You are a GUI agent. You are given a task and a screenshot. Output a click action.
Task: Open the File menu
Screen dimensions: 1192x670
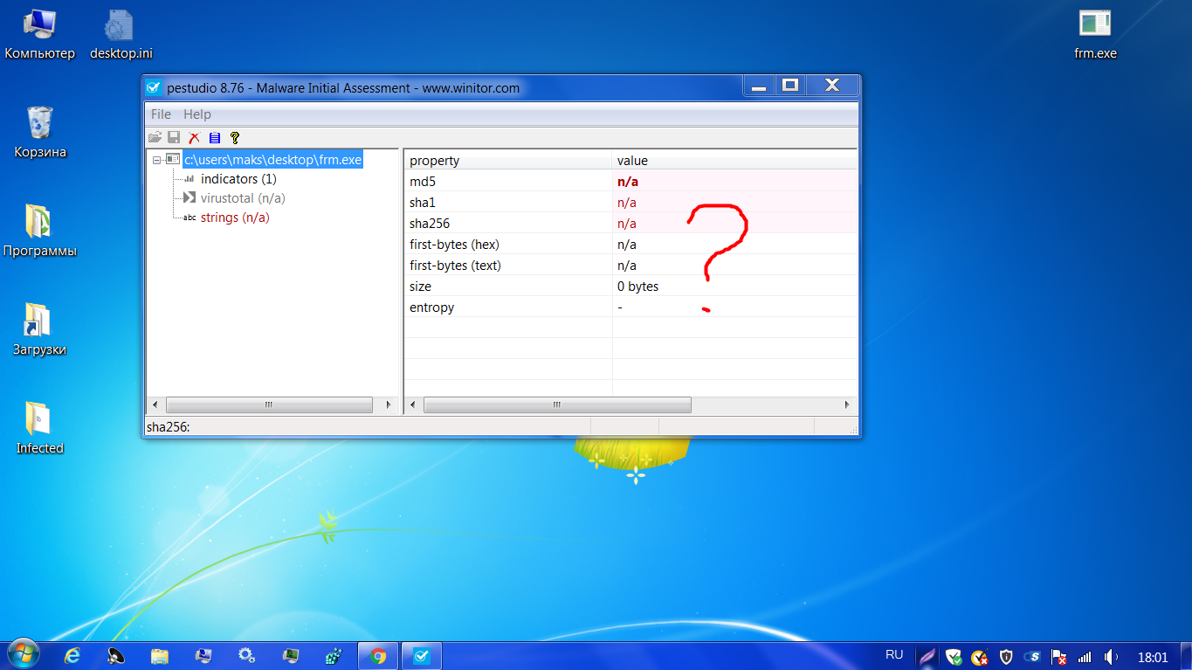click(x=161, y=114)
